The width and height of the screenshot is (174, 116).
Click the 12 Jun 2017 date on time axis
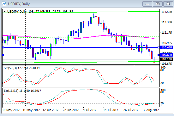coord(51,110)
